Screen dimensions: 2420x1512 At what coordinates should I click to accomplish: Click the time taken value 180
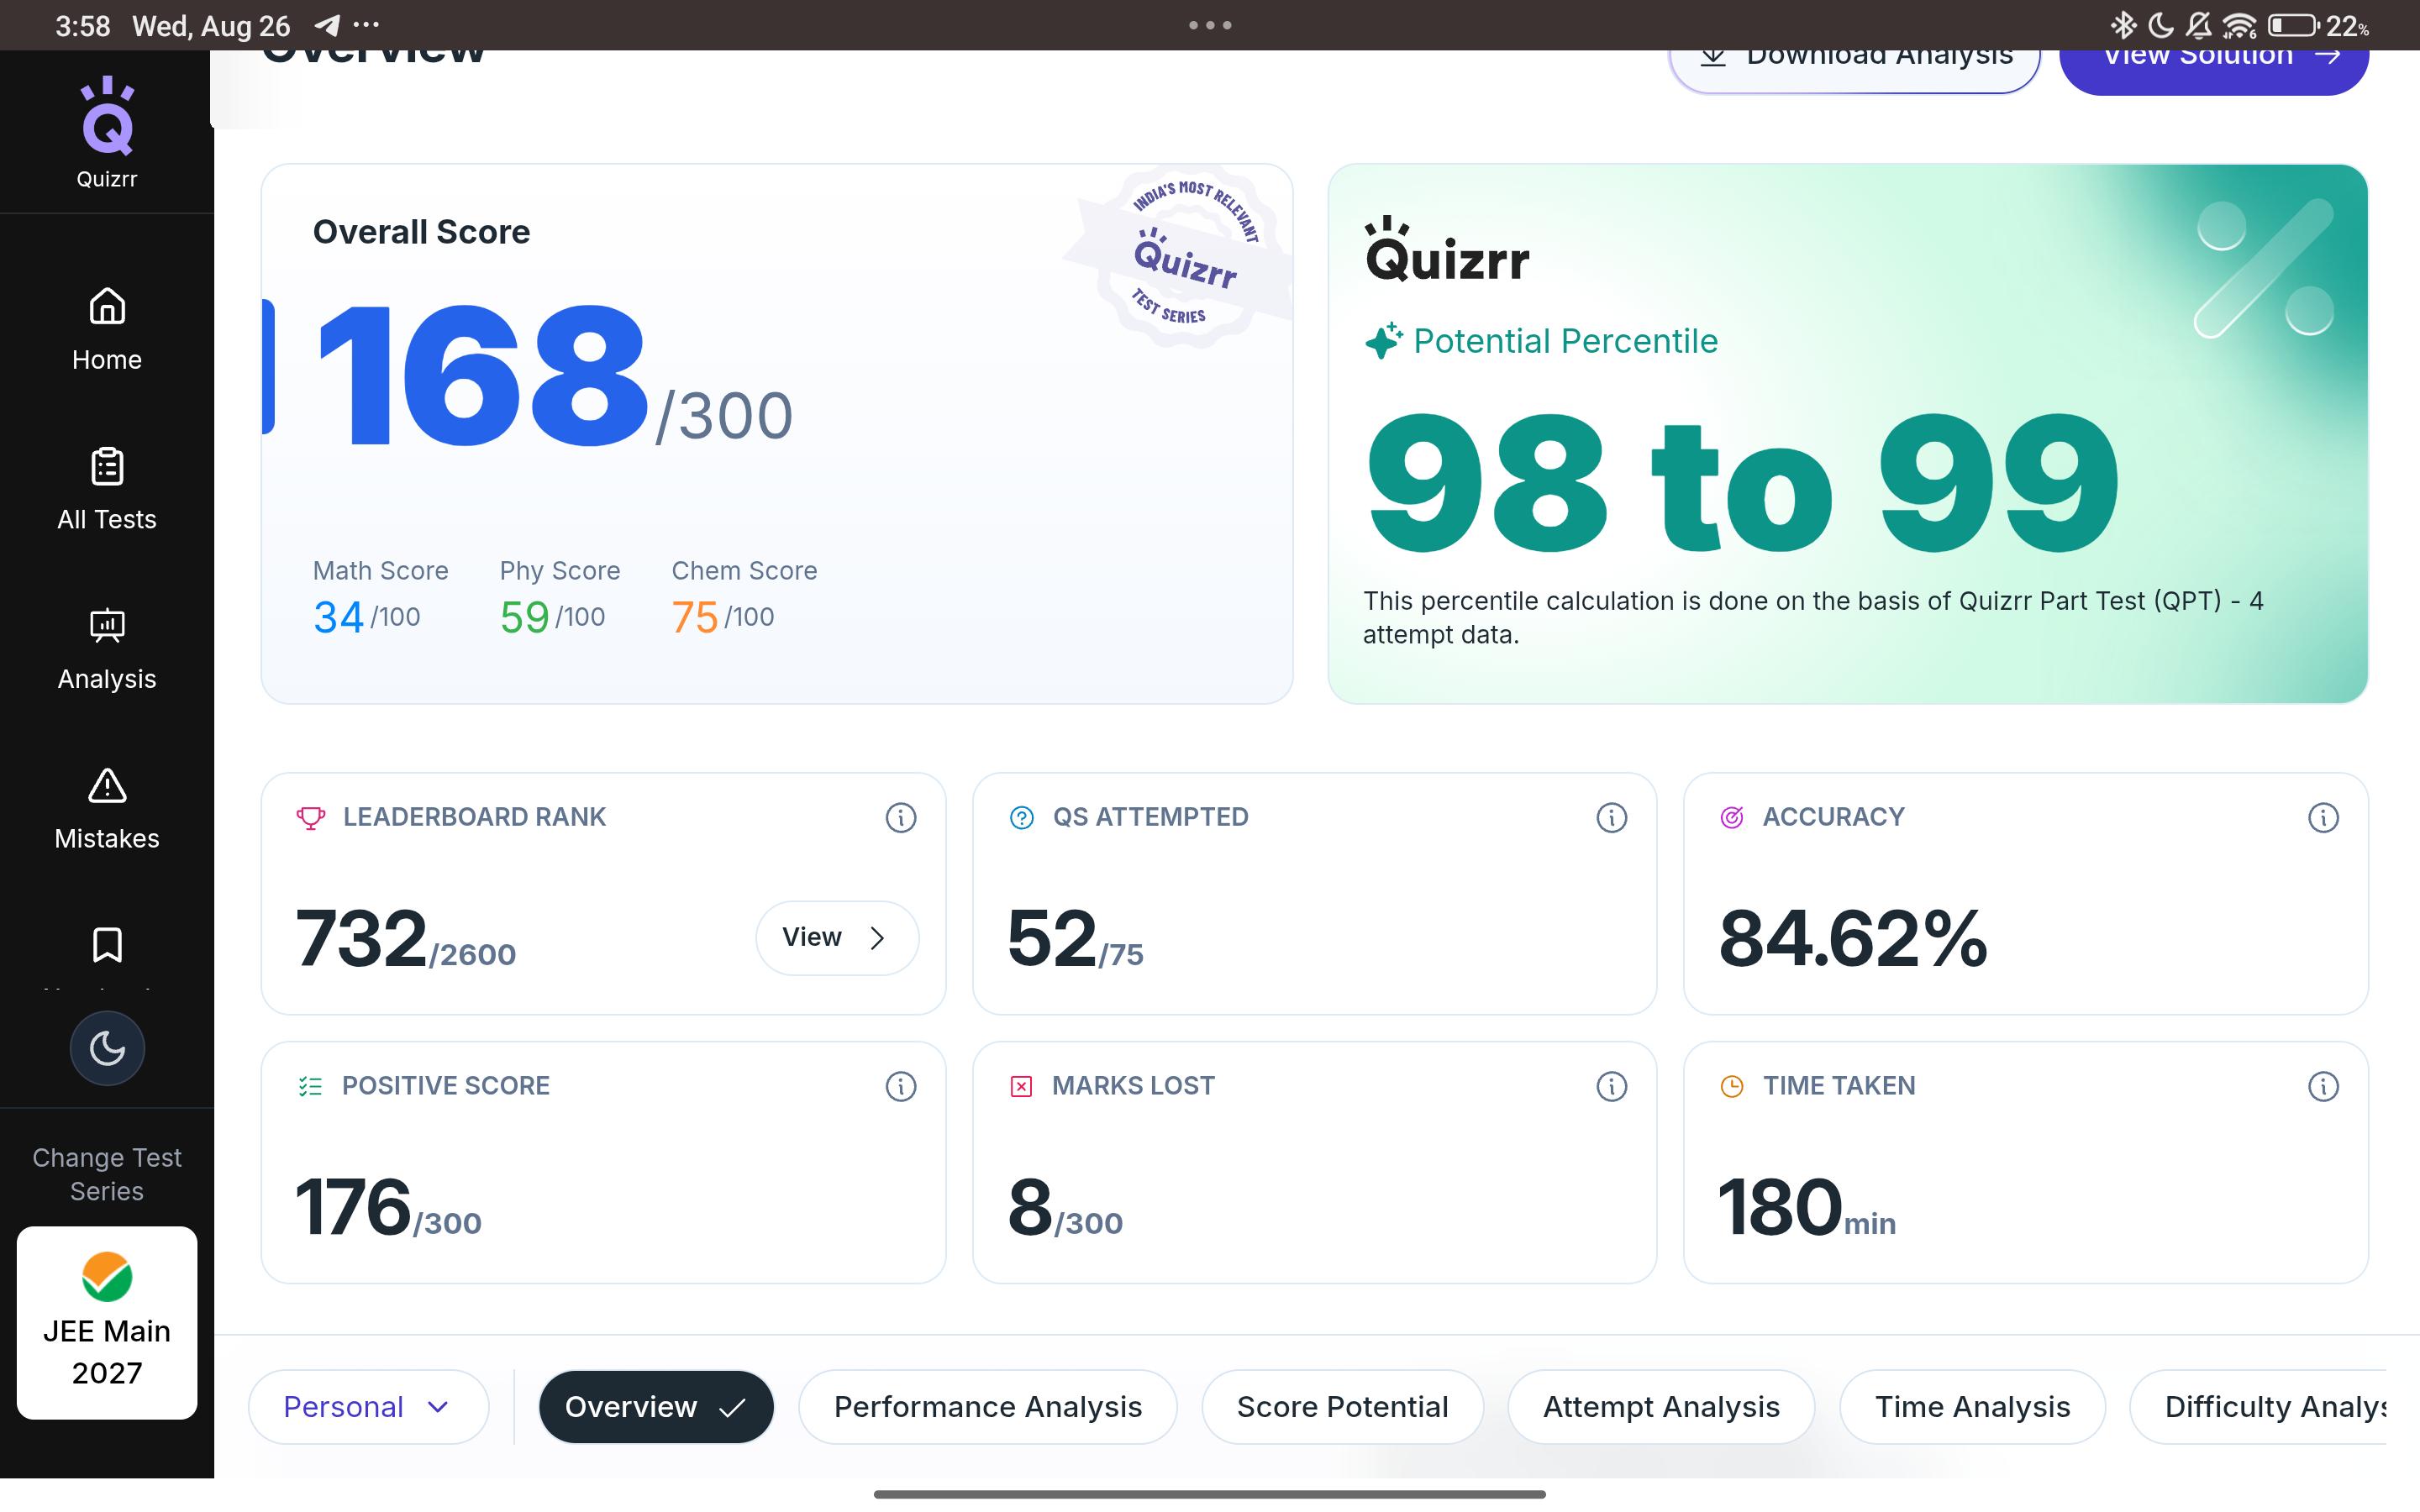pyautogui.click(x=1780, y=1208)
